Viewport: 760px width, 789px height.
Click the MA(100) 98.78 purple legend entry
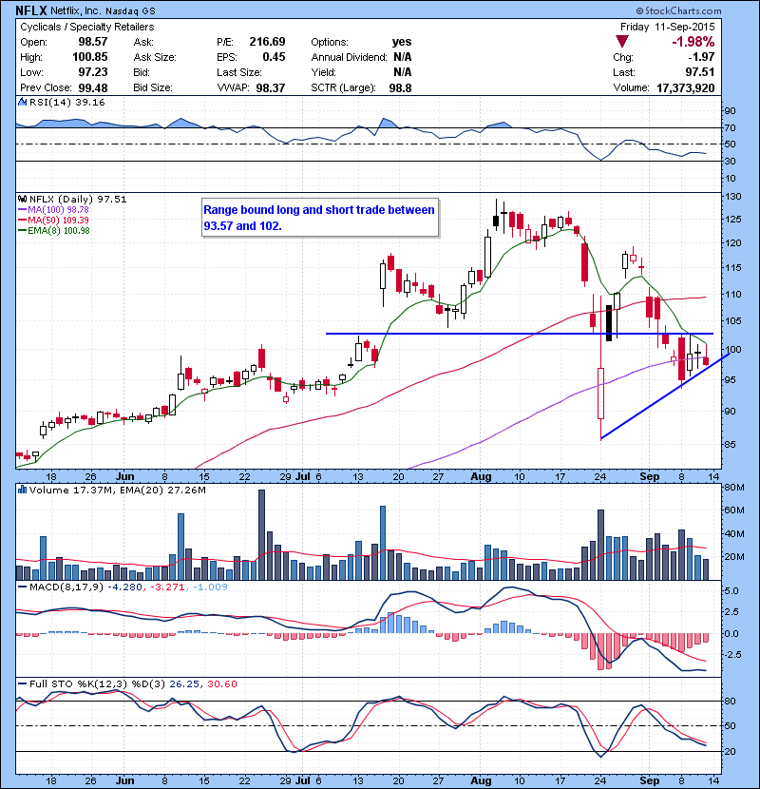pyautogui.click(x=54, y=210)
